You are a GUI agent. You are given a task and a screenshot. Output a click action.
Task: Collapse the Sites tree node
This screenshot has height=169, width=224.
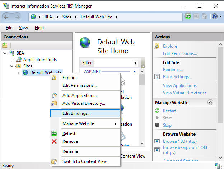[12, 66]
